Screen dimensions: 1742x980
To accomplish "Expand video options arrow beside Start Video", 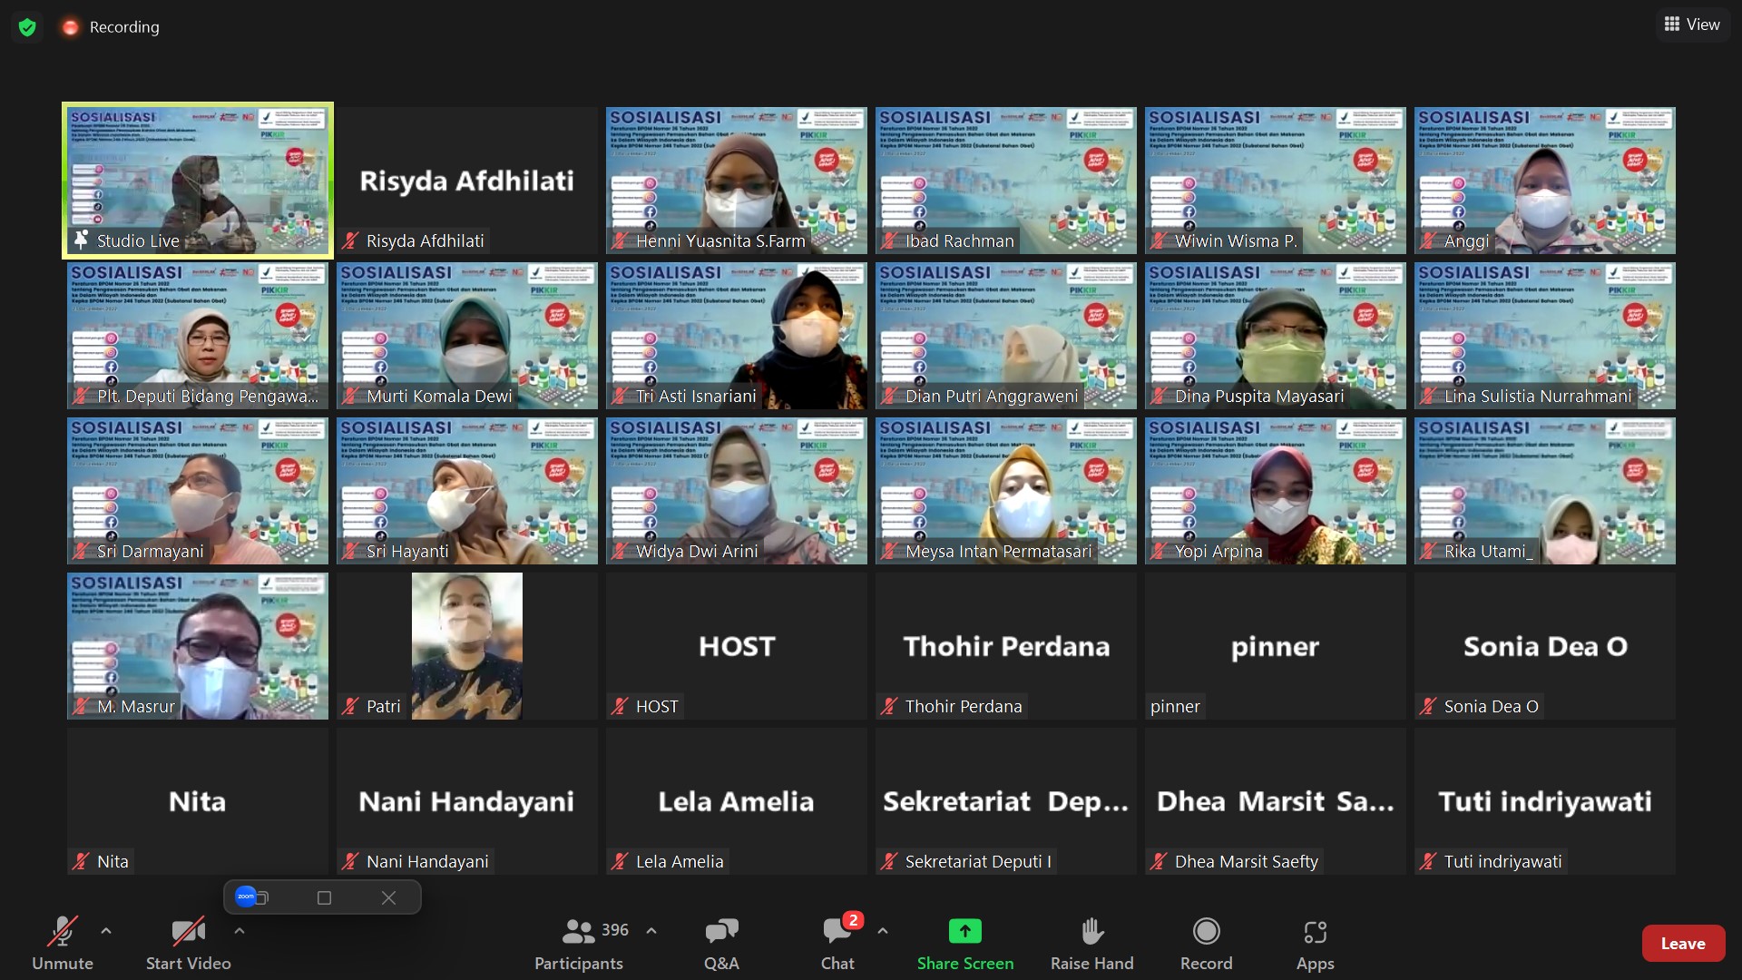I will click(240, 931).
